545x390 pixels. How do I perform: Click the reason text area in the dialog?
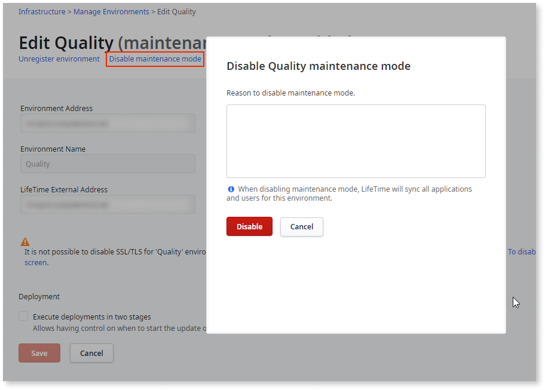tap(356, 140)
